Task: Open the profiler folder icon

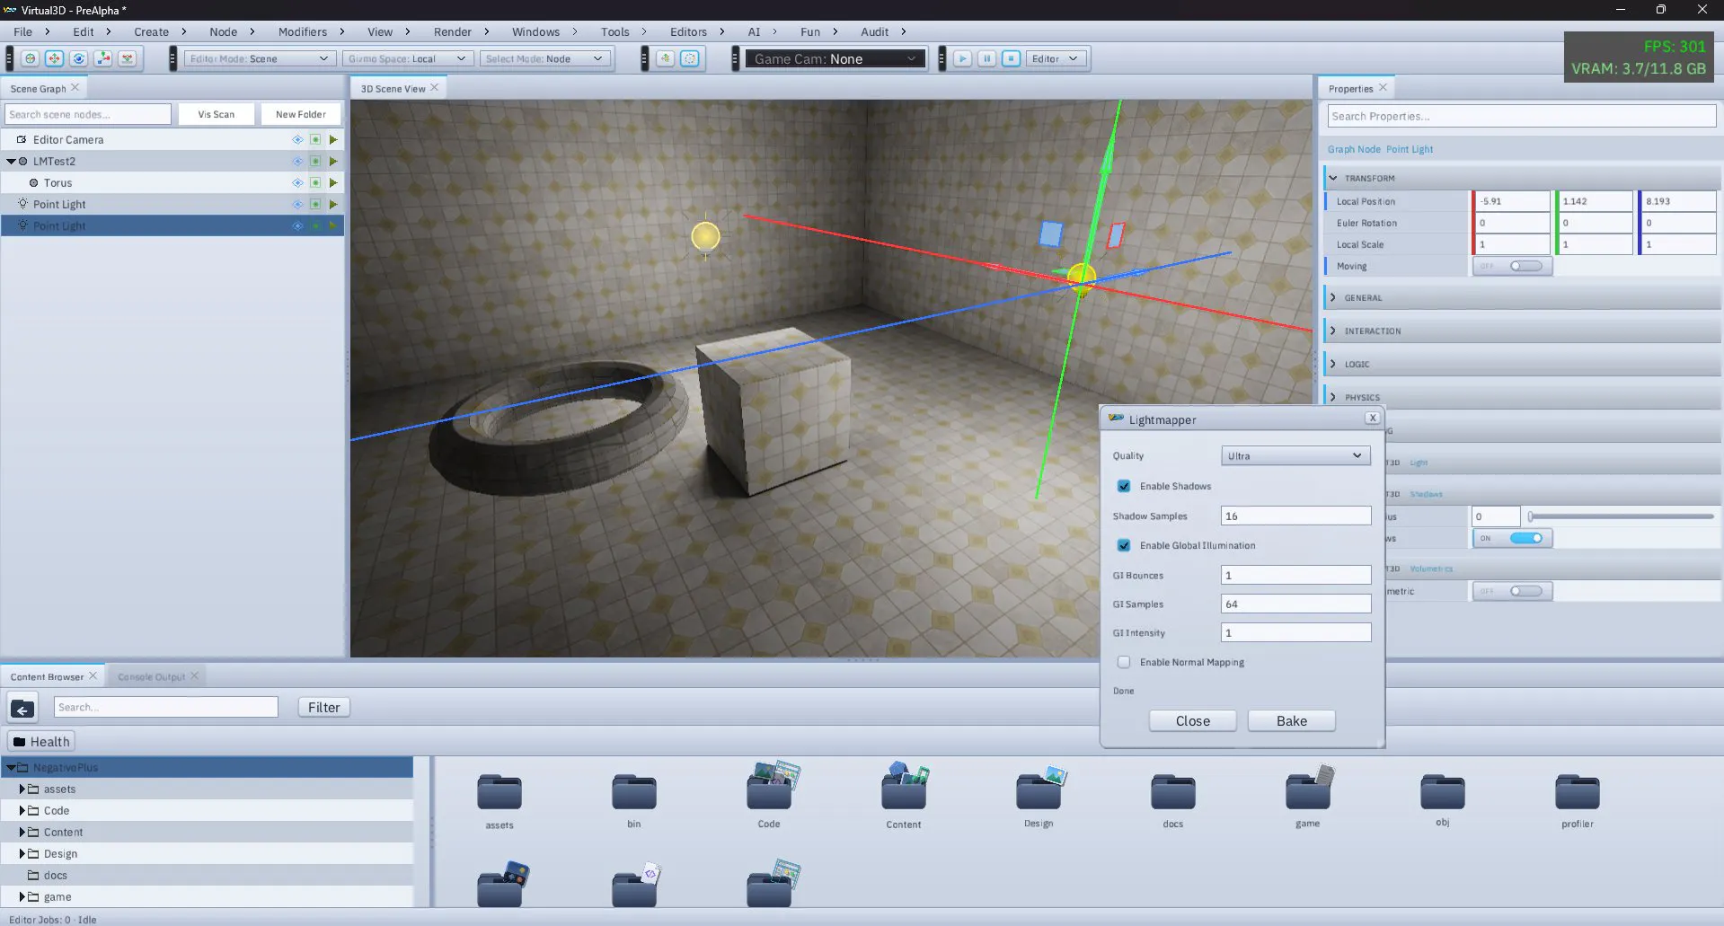Action: [x=1578, y=792]
